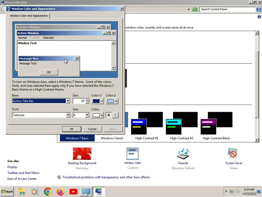Open the font Size dropdown showing 8
The height and width of the screenshot is (197, 262).
[x=87, y=115]
